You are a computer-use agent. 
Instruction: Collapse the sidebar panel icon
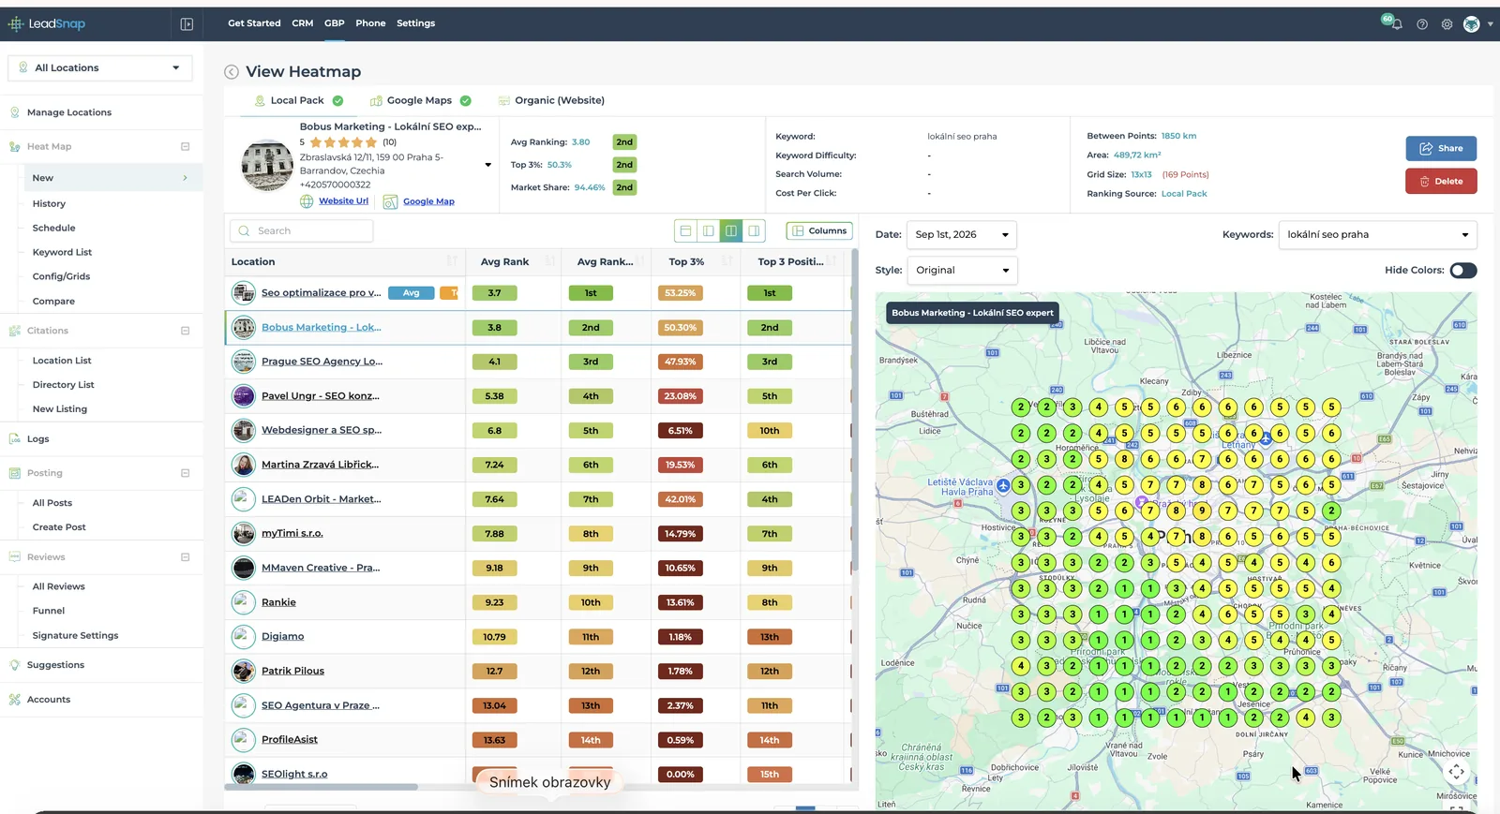click(187, 24)
